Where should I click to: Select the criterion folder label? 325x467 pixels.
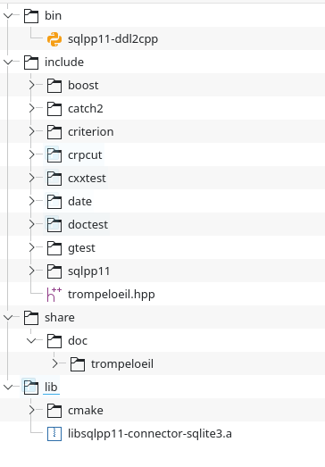(91, 132)
